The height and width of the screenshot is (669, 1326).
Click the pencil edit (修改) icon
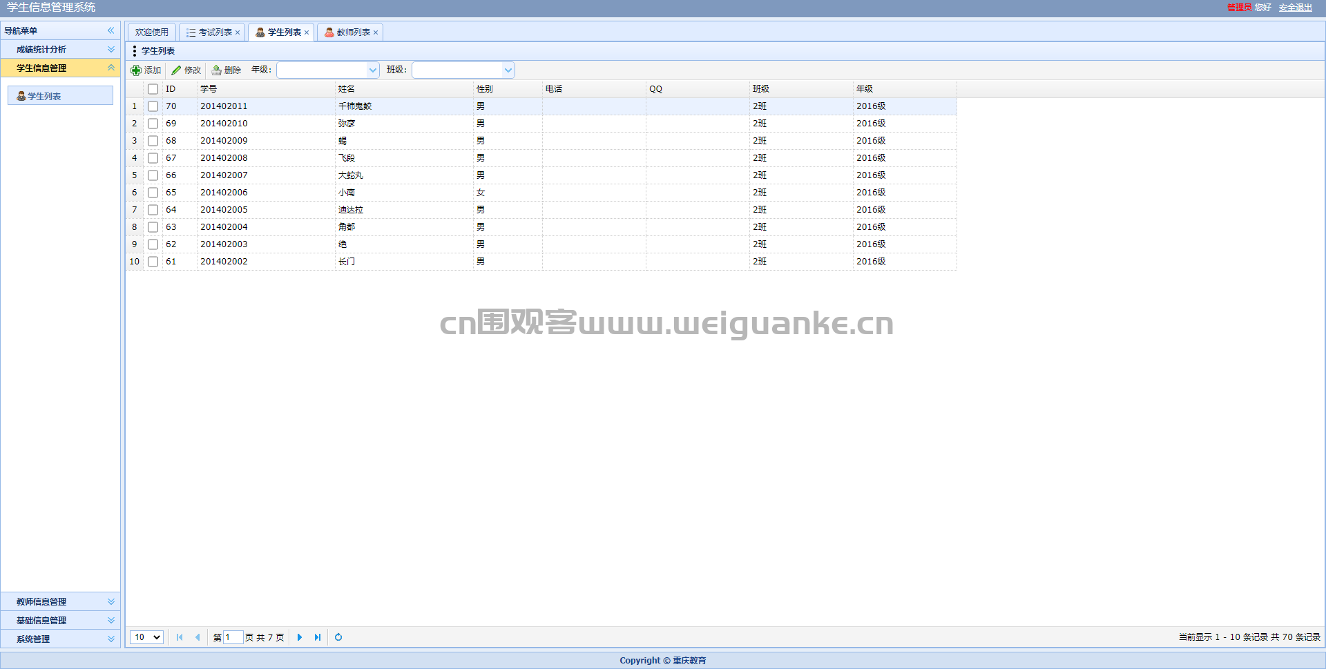coord(176,70)
